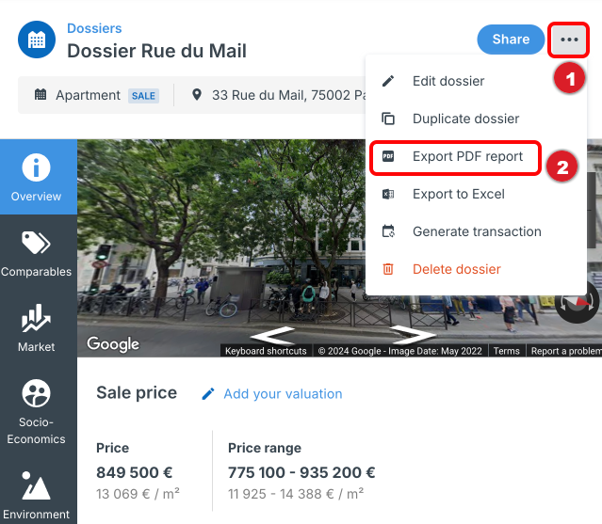Viewport: 602px width, 524px height.
Task: Move street view left with arrow
Action: click(x=272, y=335)
